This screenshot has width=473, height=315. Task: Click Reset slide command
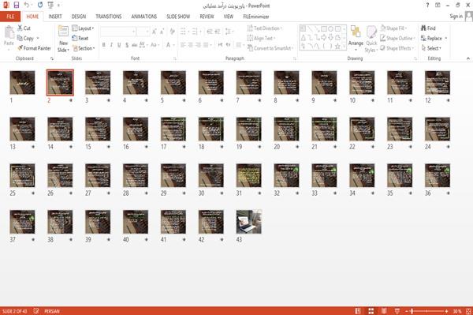80,38
